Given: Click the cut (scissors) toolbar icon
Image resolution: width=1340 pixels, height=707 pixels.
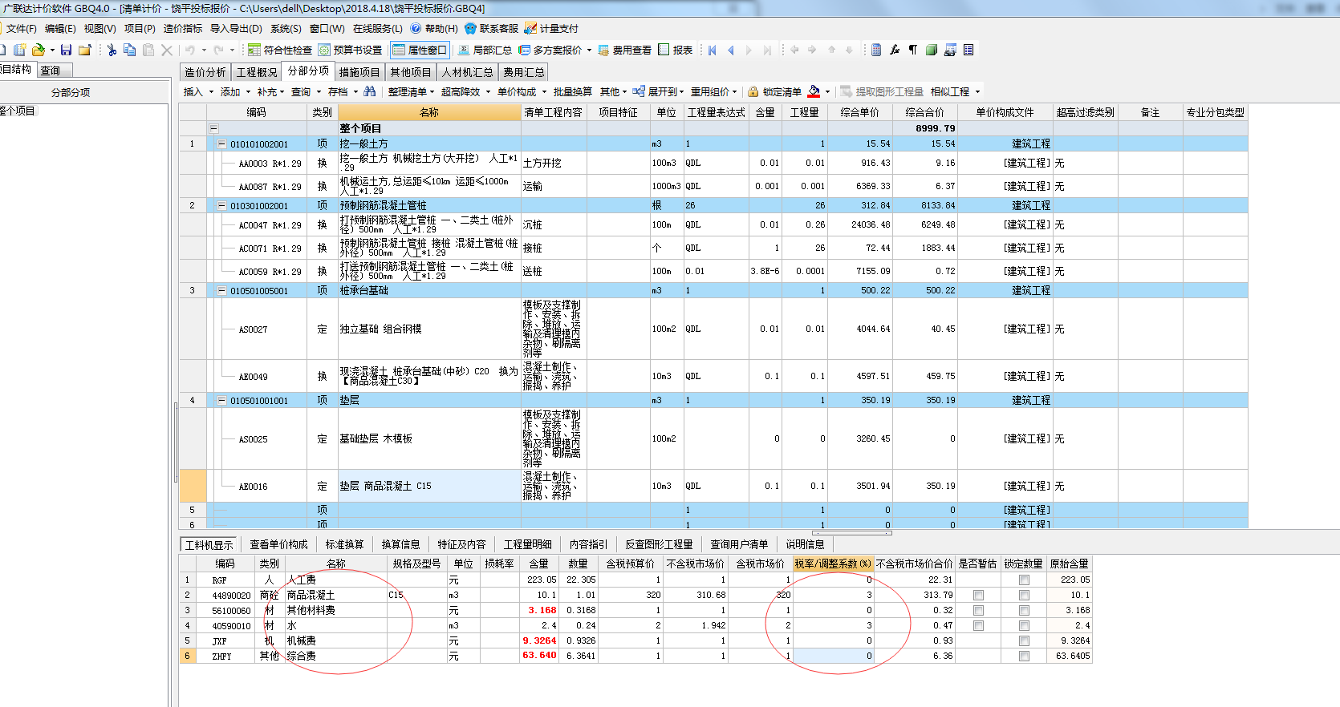Looking at the screenshot, I should coord(112,50).
